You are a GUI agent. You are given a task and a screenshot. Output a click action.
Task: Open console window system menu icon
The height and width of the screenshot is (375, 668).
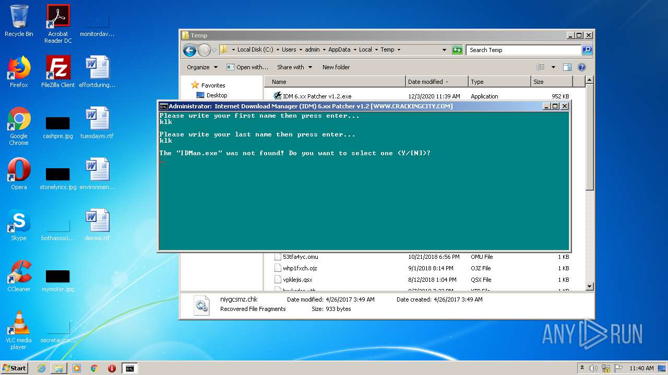(x=163, y=106)
